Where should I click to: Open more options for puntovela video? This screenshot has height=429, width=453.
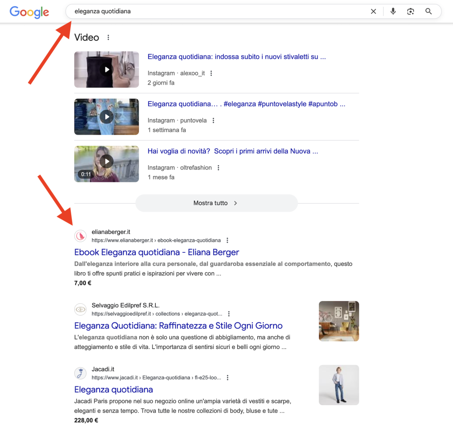(x=213, y=120)
